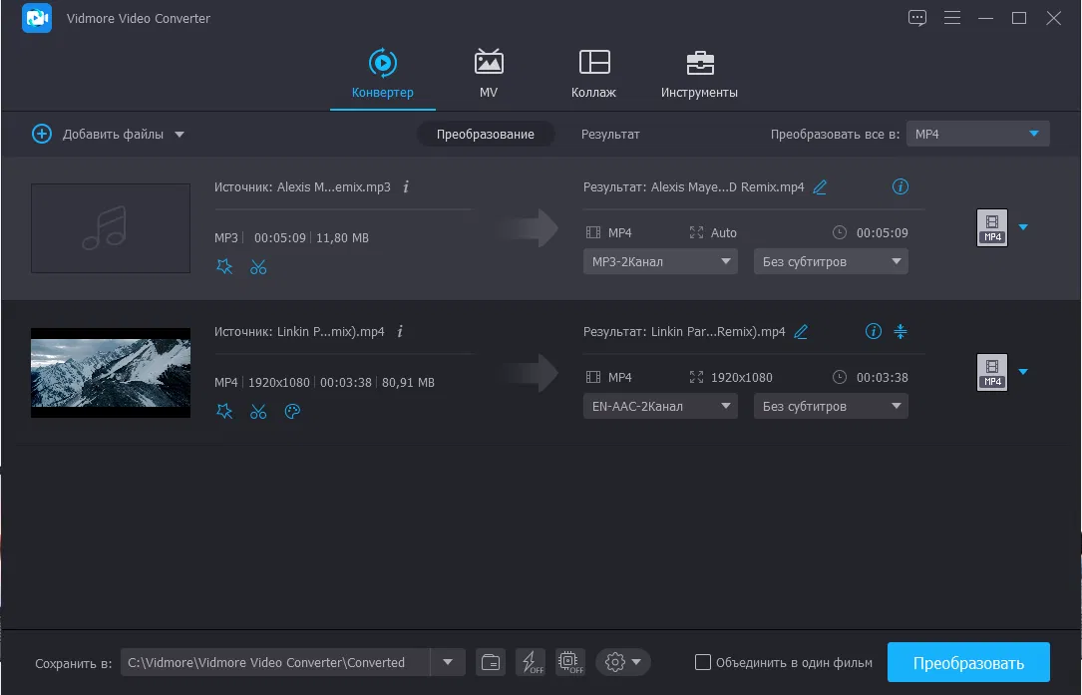
Task: Open the video enhance palette for Linkin Park video
Action: [x=292, y=412]
